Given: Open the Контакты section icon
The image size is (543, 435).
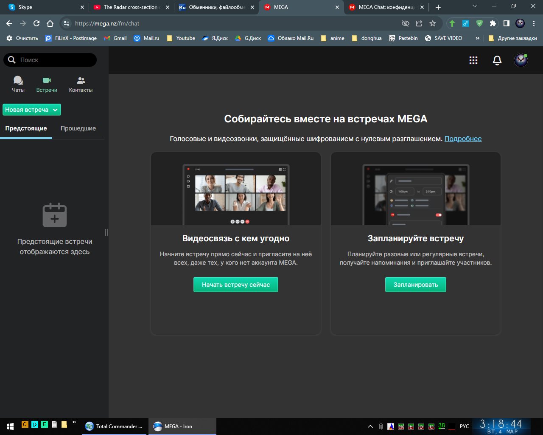Looking at the screenshot, I should tap(81, 80).
